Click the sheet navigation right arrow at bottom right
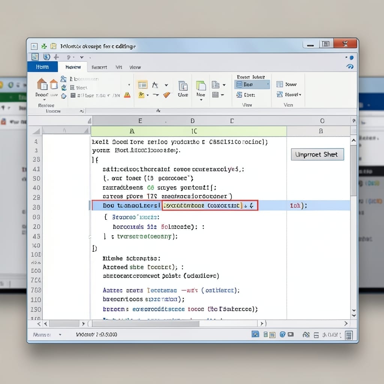Viewport: 384px width, 384px height. pos(346,324)
